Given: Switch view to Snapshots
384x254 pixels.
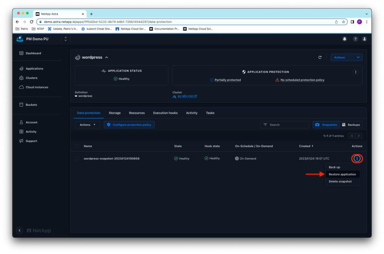Looking at the screenshot, I should (326, 125).
